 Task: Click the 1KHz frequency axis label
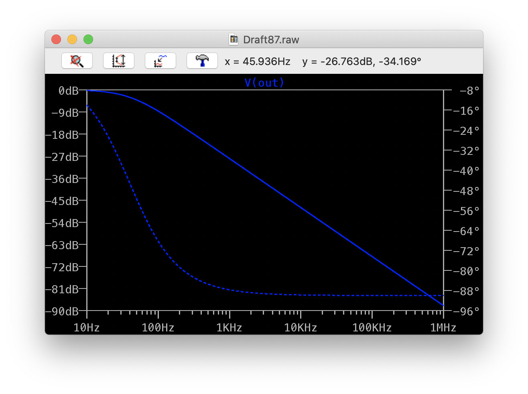pyautogui.click(x=229, y=328)
